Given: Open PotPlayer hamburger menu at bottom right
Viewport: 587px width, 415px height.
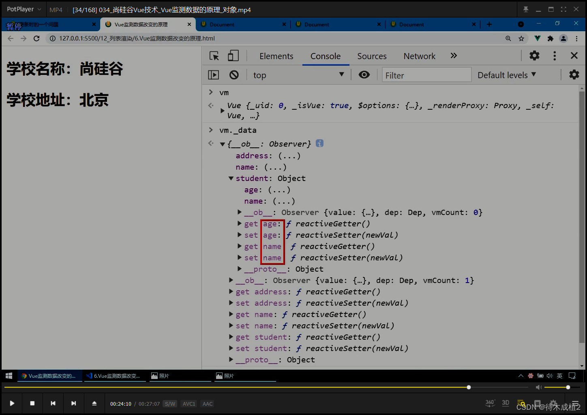Looking at the screenshot, I should click(575, 403).
